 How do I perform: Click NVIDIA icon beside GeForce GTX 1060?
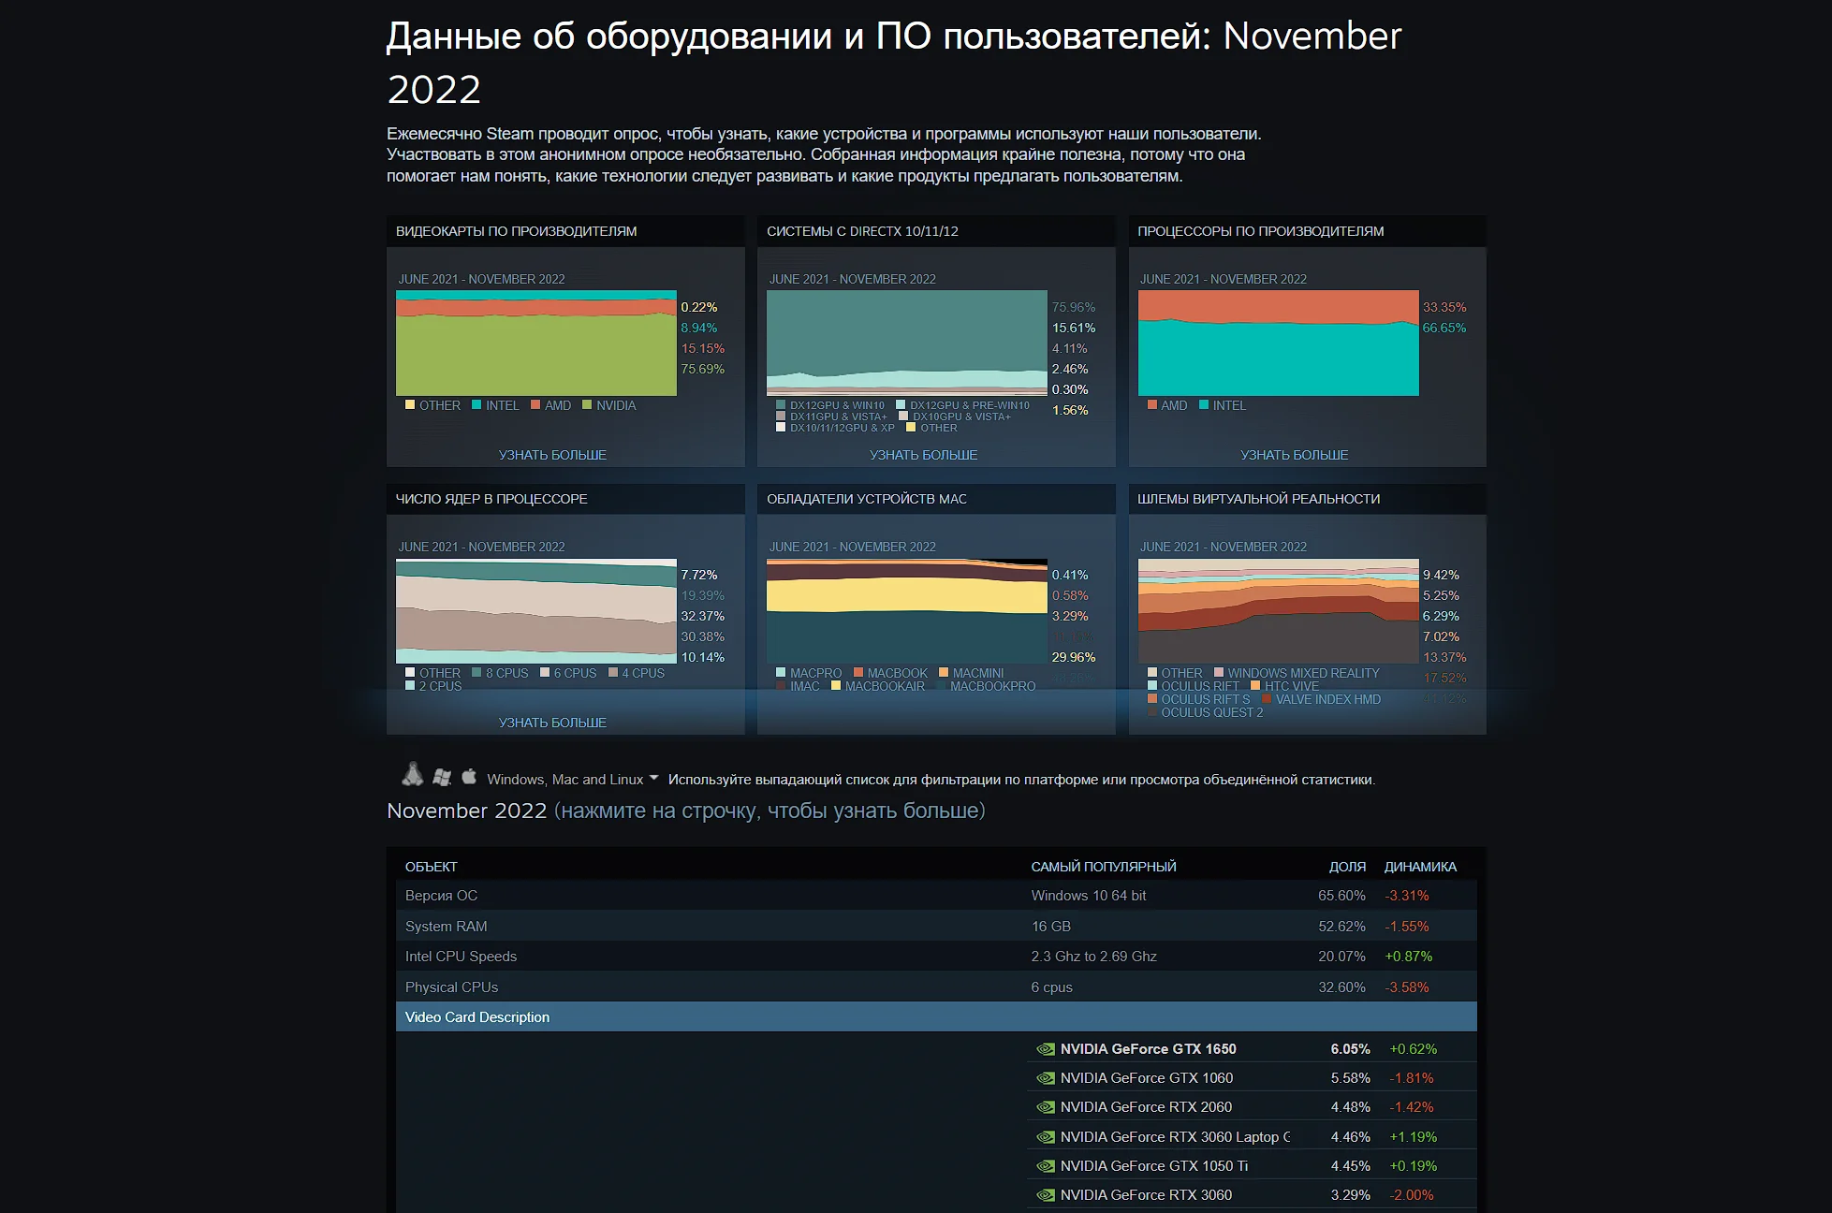1046,1078
